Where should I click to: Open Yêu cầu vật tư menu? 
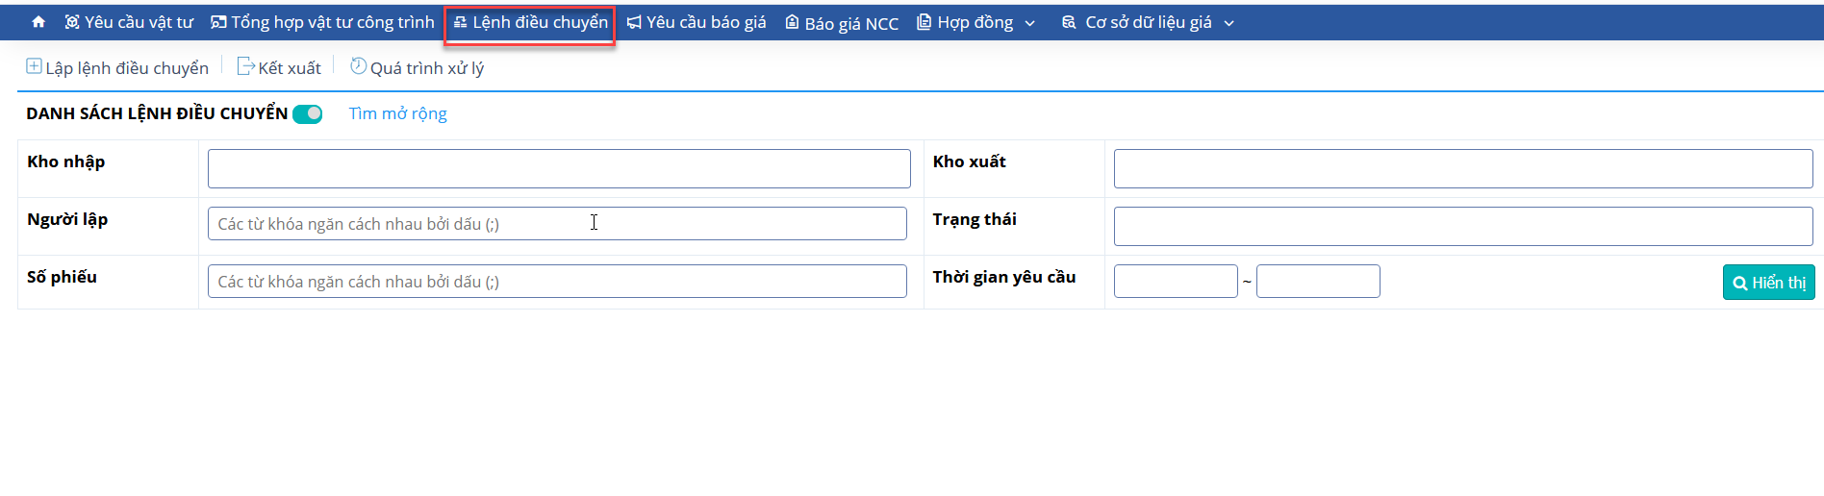(129, 22)
